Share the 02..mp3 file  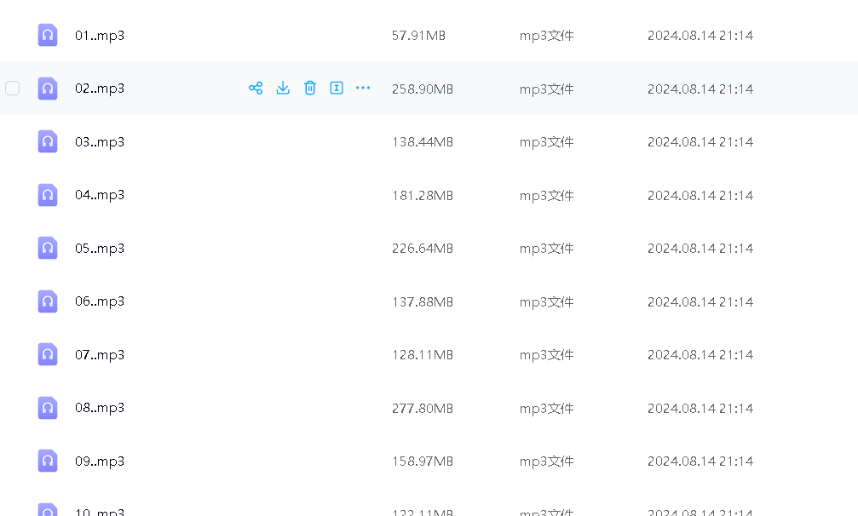(x=255, y=88)
